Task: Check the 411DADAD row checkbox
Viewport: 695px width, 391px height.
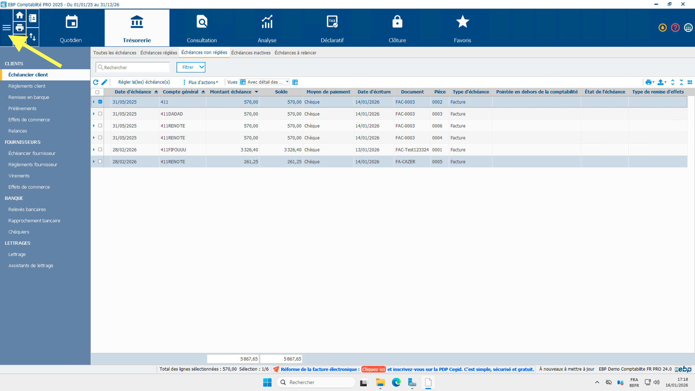Action: tap(100, 114)
